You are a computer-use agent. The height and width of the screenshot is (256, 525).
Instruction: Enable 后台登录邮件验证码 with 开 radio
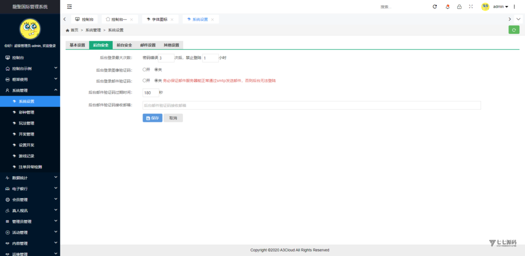[144, 80]
